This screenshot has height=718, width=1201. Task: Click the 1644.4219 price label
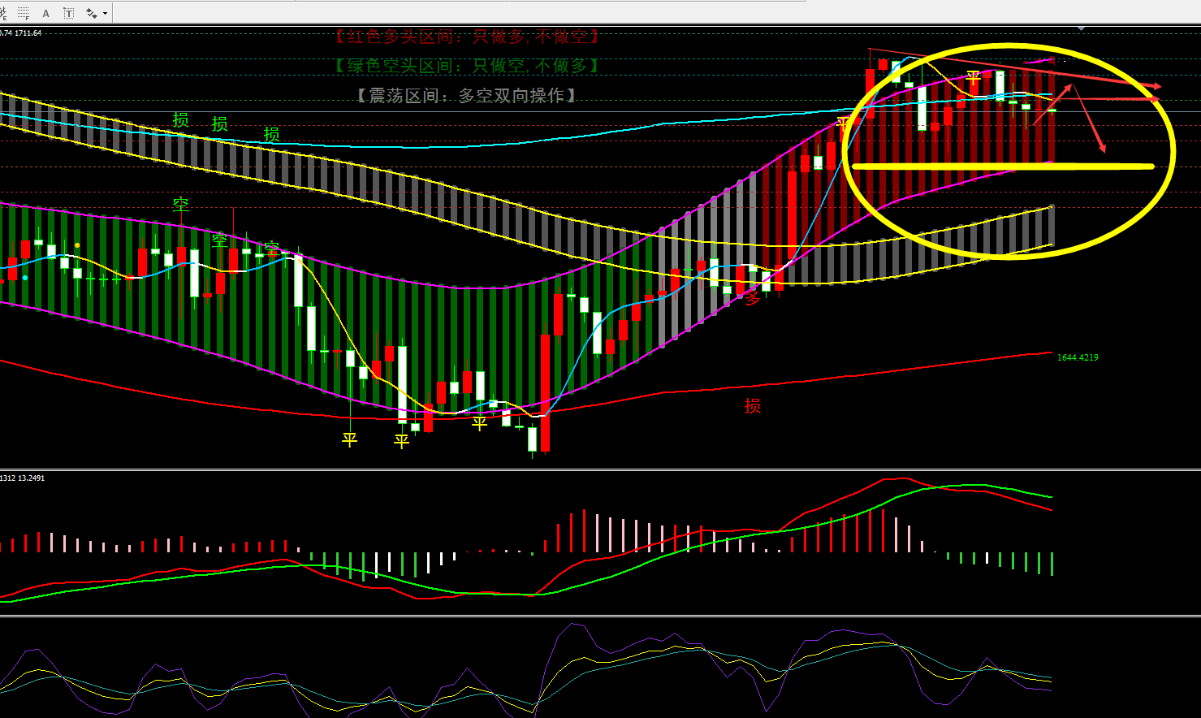pyautogui.click(x=1077, y=357)
